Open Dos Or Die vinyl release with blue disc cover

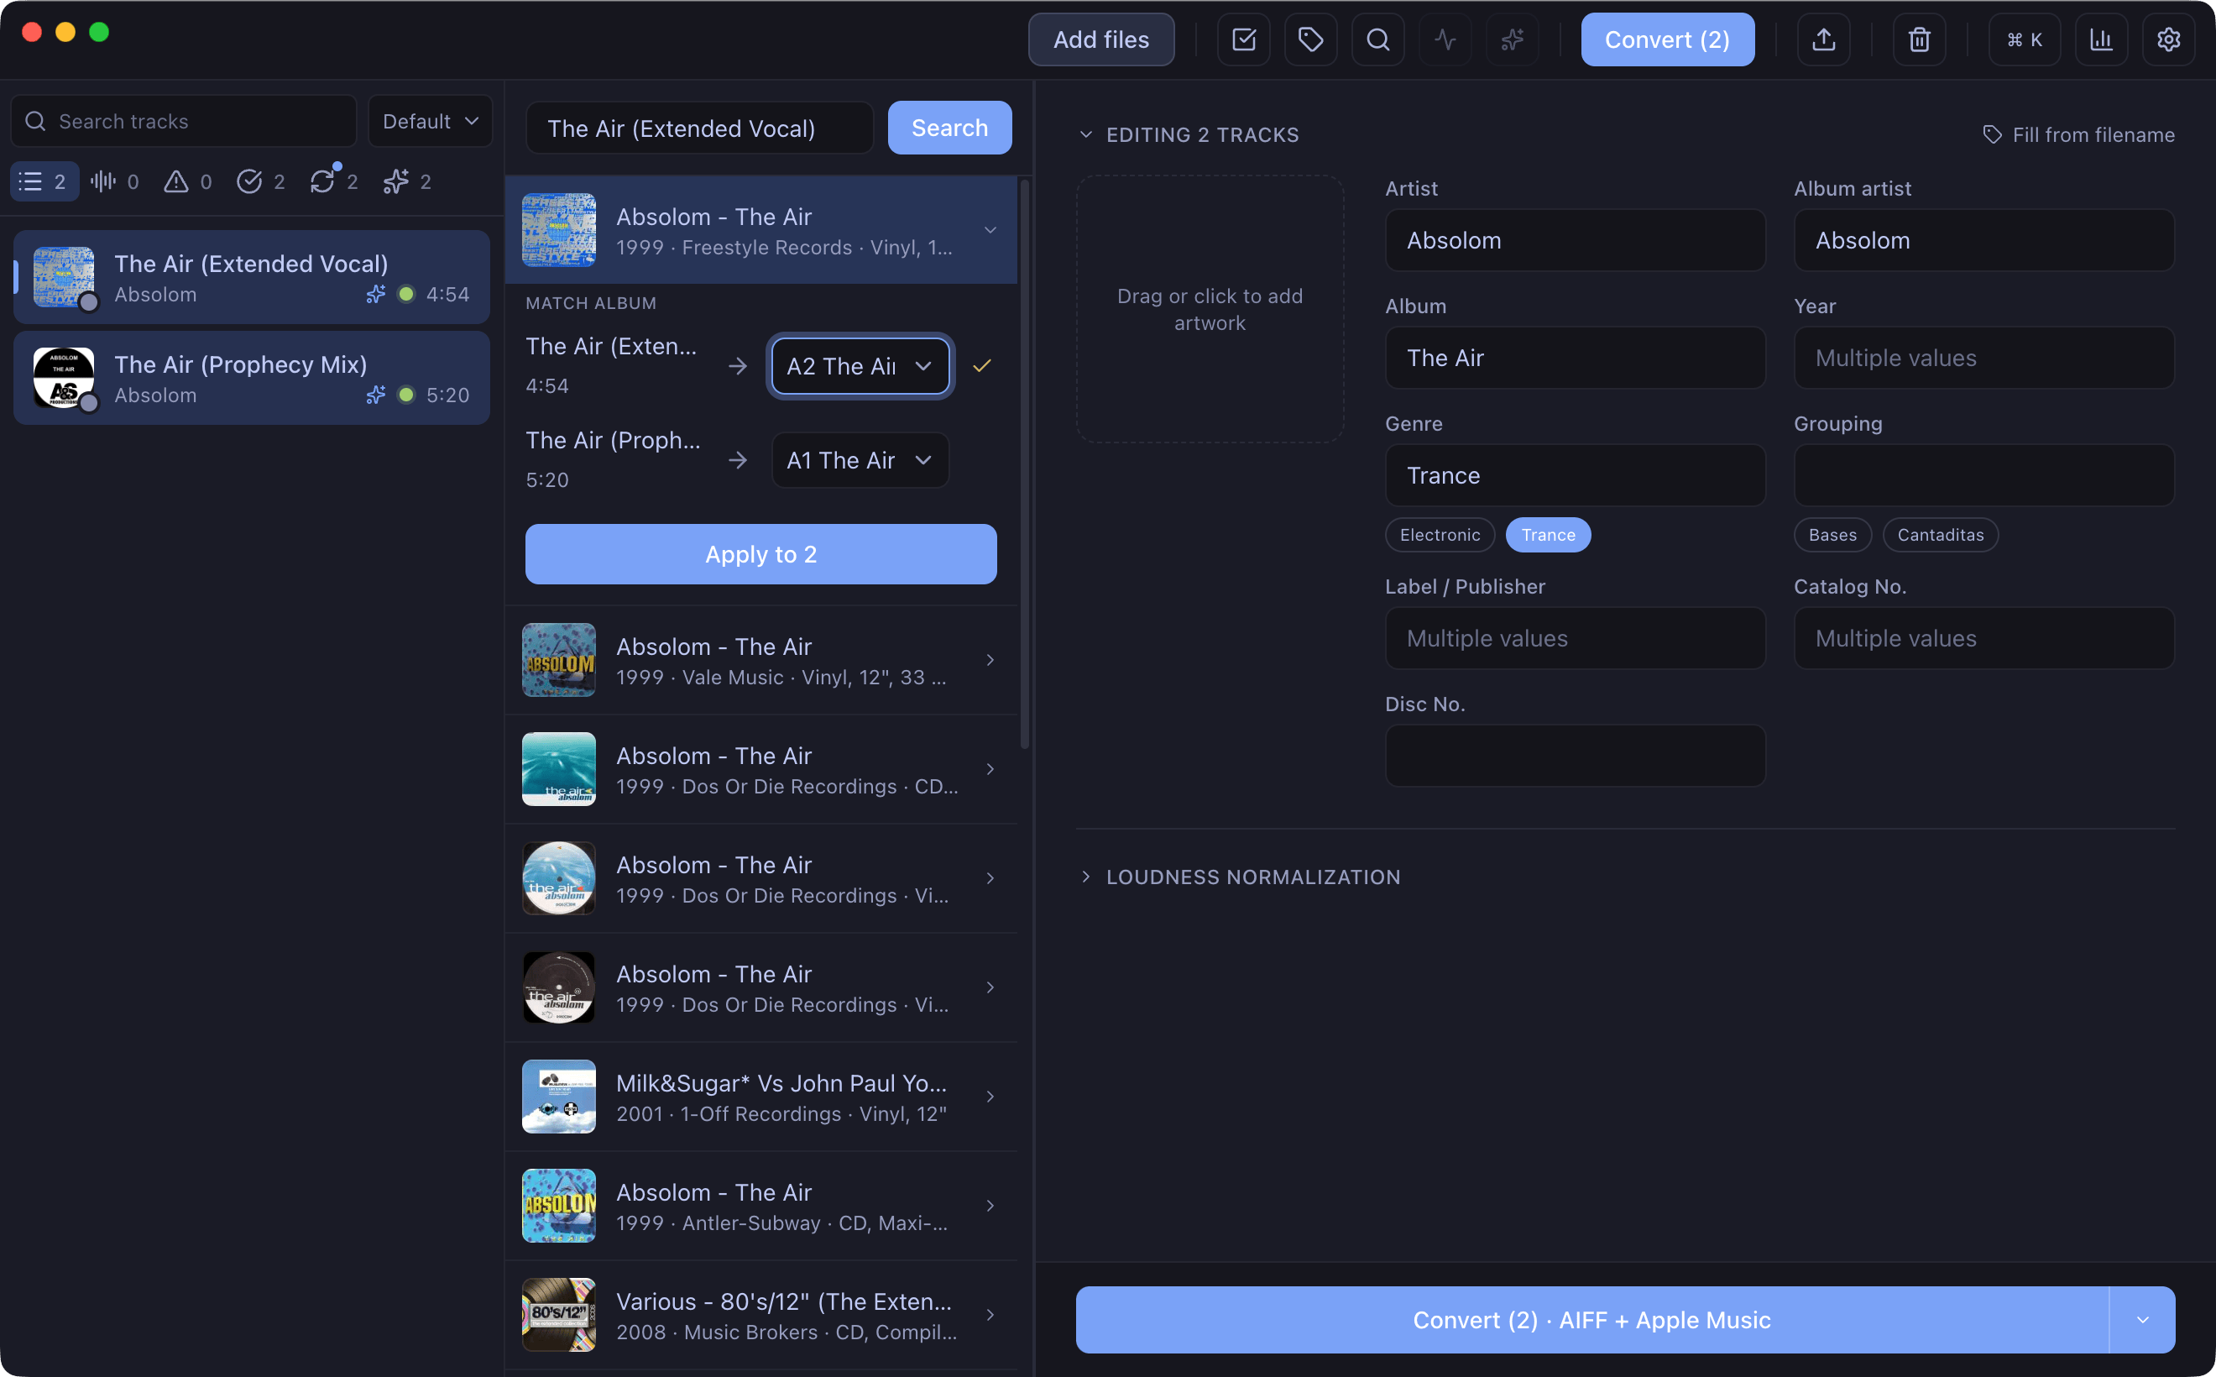click(x=761, y=879)
